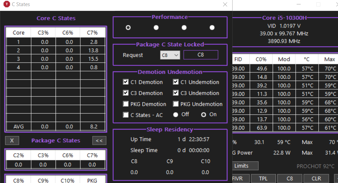This screenshot has height=183, width=338.
Task: Click the ThrottleStop logo in C States title bar
Action: (7, 4)
